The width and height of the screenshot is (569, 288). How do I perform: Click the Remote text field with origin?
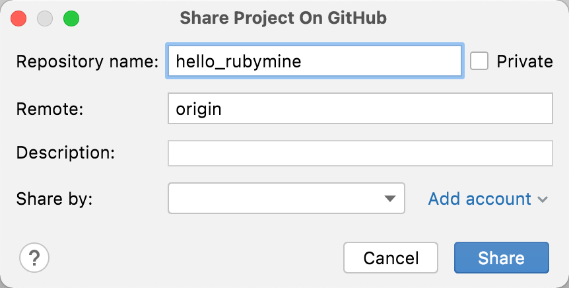pyautogui.click(x=360, y=108)
